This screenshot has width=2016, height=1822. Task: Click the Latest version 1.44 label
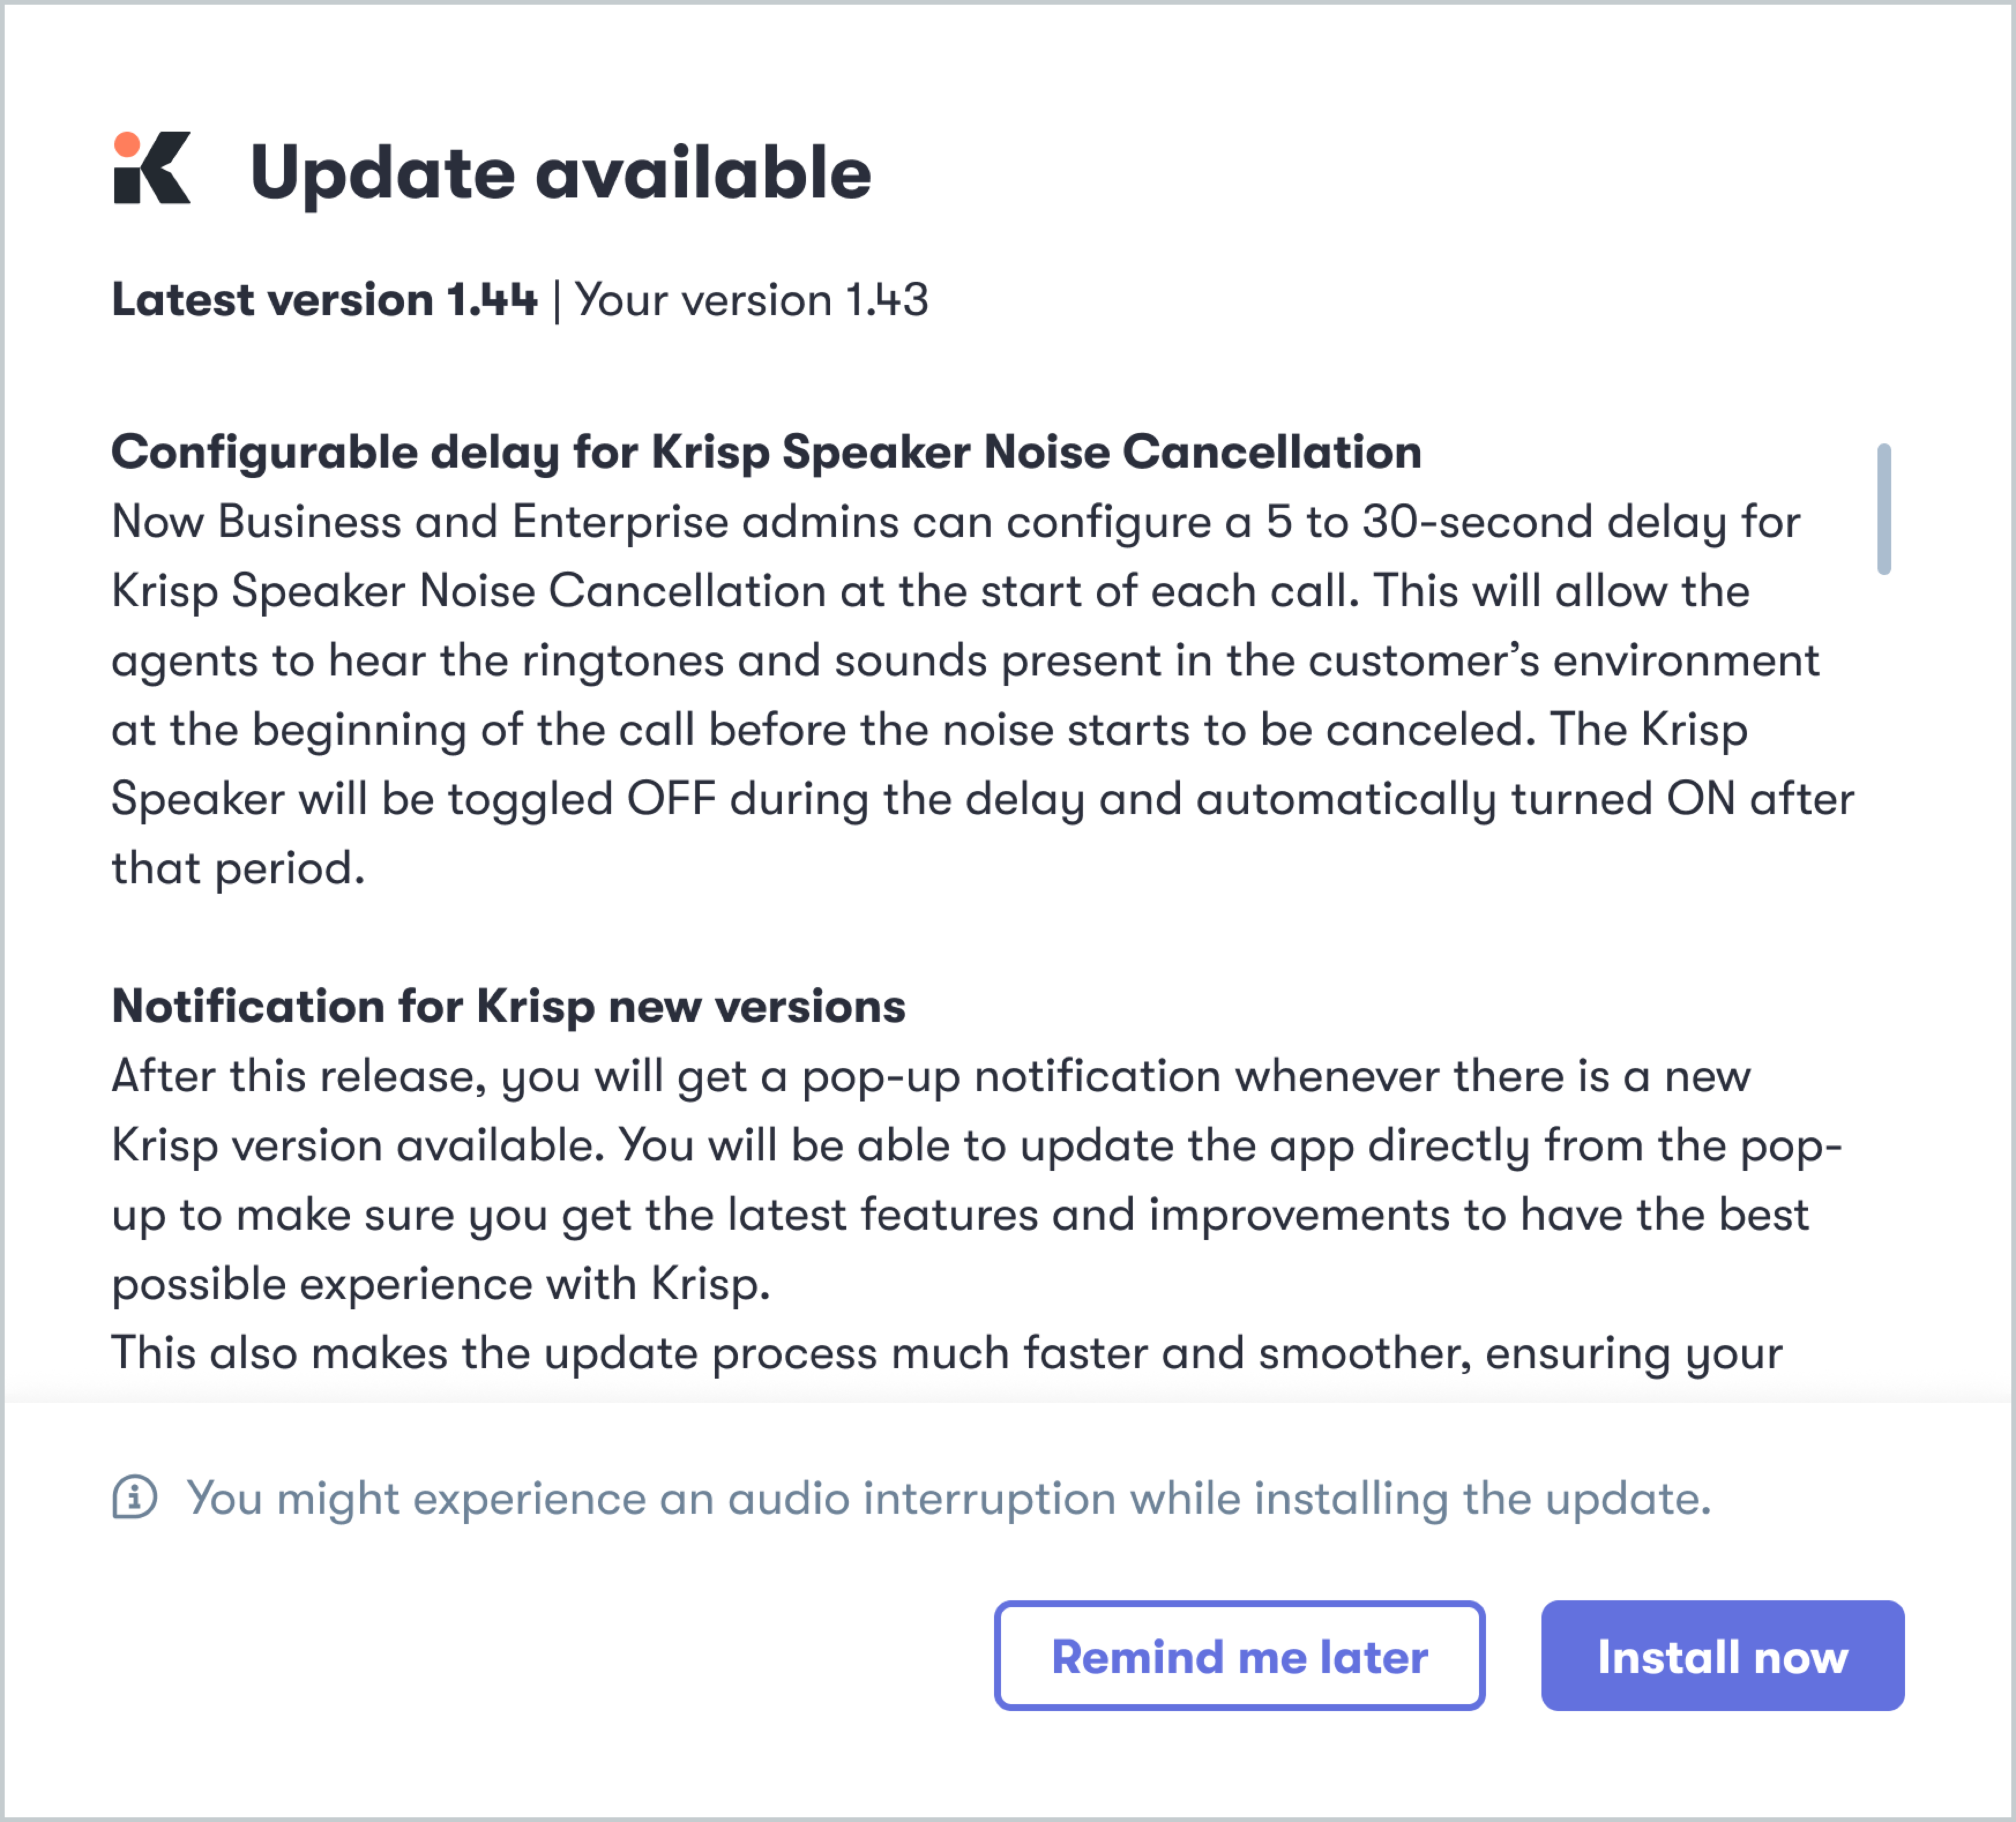(x=324, y=300)
